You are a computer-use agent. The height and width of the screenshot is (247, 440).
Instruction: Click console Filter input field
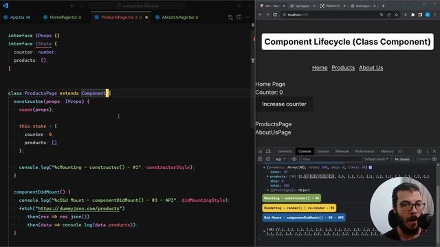pyautogui.click(x=331, y=159)
